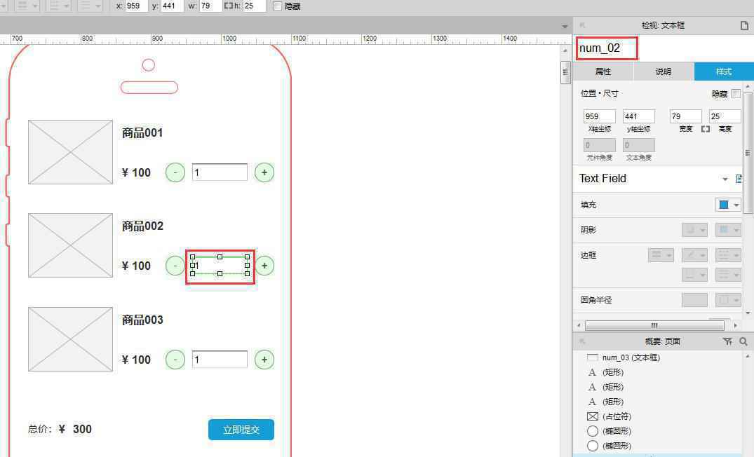This screenshot has height=457, width=754.
Task: Toggle aspect ratio lock in inspector size fields
Action: tap(706, 129)
